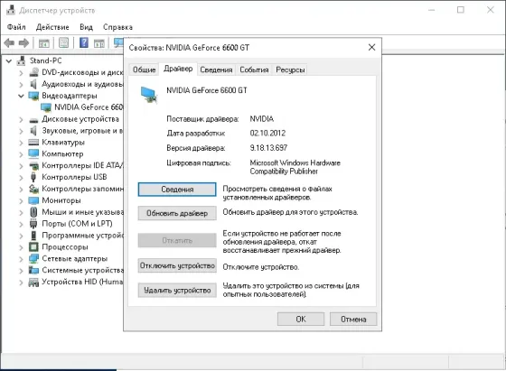Viewport: 506px width, 371px height.
Task: Click the Удалить устройство button
Action: pos(177,290)
